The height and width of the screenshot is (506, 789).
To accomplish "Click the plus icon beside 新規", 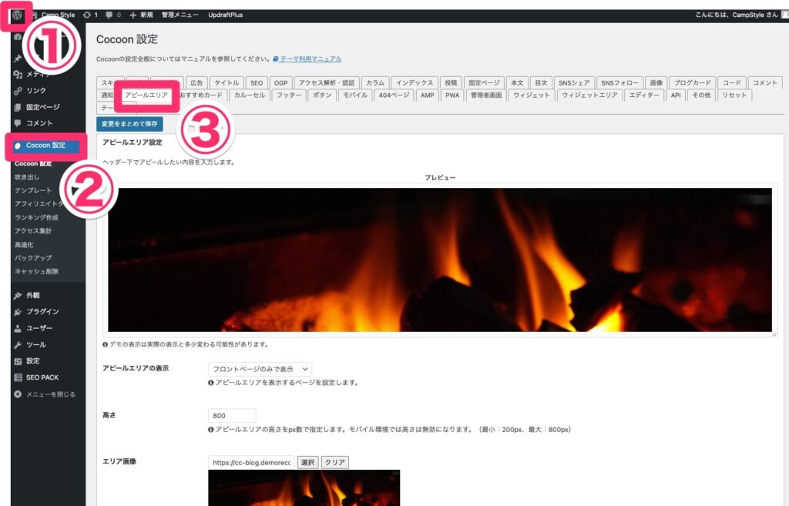I will coord(133,15).
